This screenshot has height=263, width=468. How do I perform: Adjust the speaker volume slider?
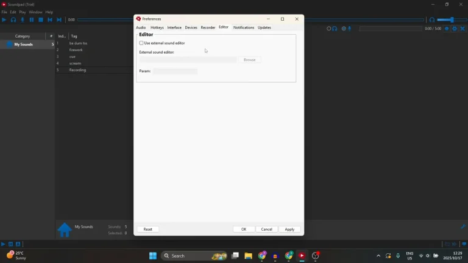pyautogui.click(x=452, y=20)
